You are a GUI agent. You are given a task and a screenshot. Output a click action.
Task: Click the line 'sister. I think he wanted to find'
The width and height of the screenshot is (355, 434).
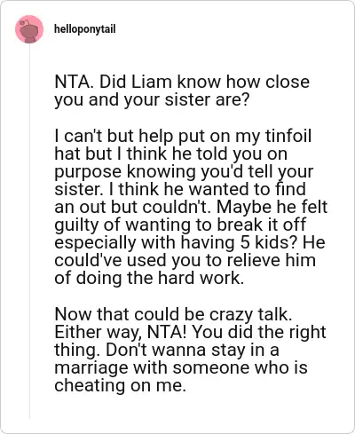[180, 189]
